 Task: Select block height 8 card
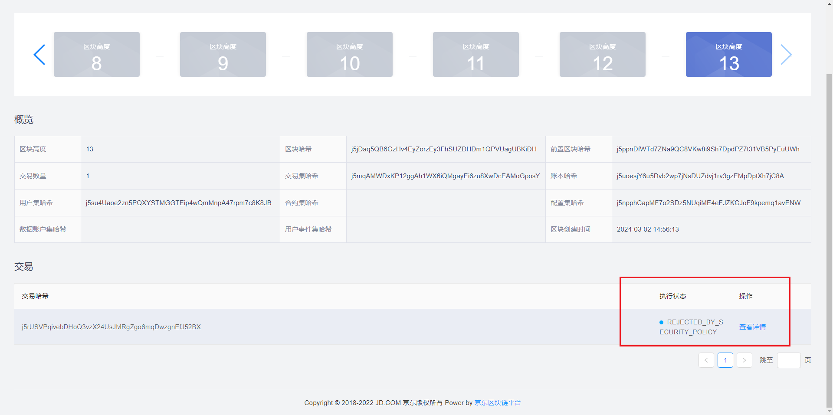[97, 54]
